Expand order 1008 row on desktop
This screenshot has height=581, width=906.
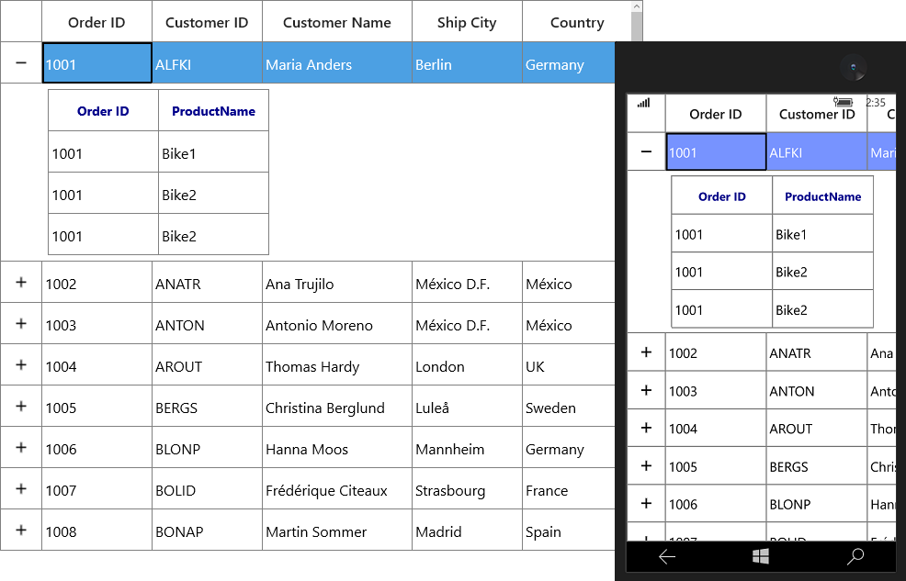click(21, 530)
